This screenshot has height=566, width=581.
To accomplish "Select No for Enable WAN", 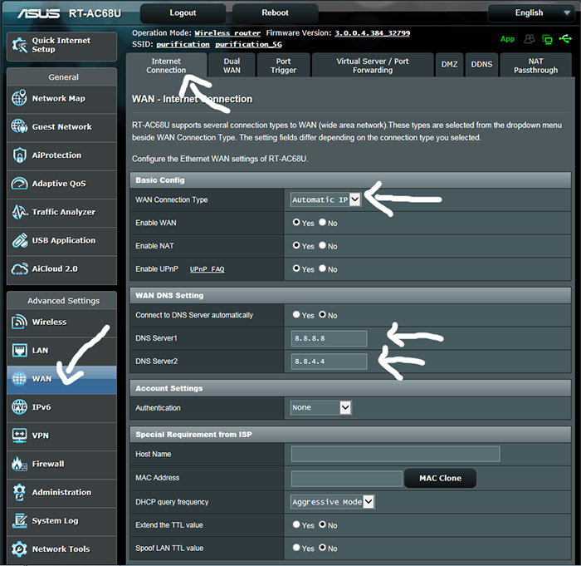I will (323, 224).
